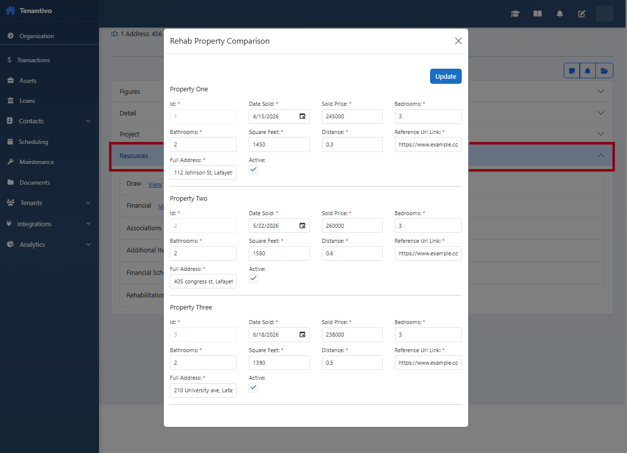Click the Loans bank icon
Screen dimensions: 627x453
tap(10, 101)
